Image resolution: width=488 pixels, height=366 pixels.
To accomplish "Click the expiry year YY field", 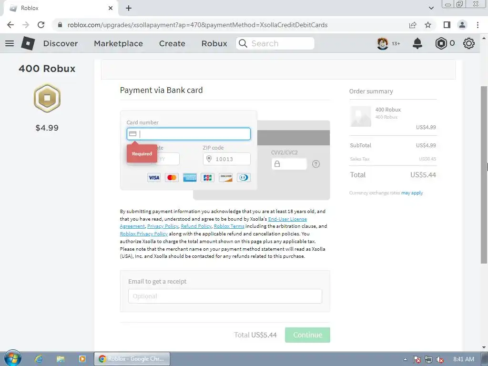I will click(168, 159).
